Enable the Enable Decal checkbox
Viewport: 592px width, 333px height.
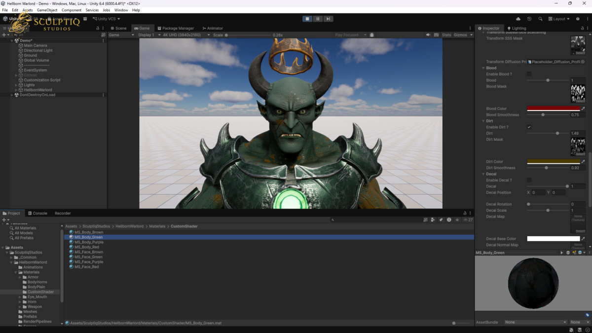coord(529,180)
